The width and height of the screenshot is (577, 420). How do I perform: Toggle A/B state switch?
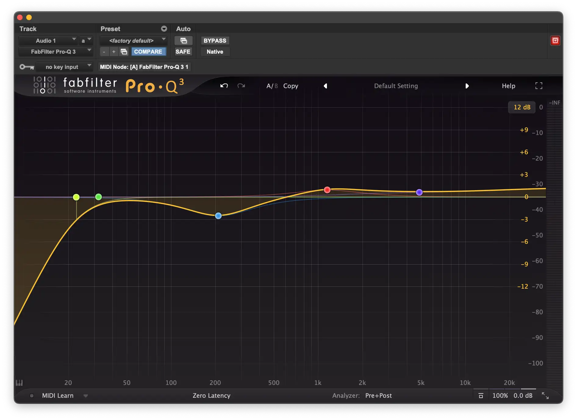(x=272, y=86)
